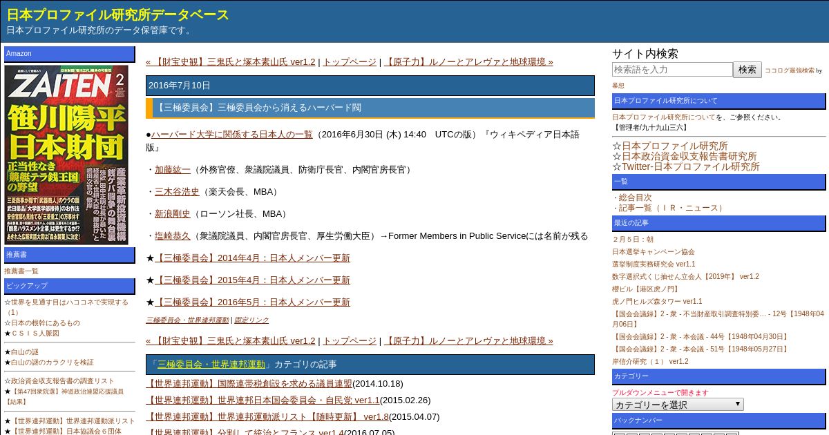The image size is (829, 435).
Task: Open 白山の謎のカラクリを検証 link
Action: click(x=53, y=362)
